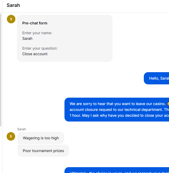The image size is (169, 173).
Task: Click Sarah's avatar beside the Pre-chat form
Action: click(11, 19)
